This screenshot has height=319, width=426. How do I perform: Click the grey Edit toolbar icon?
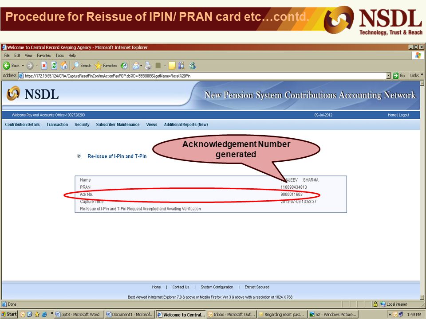(158, 66)
